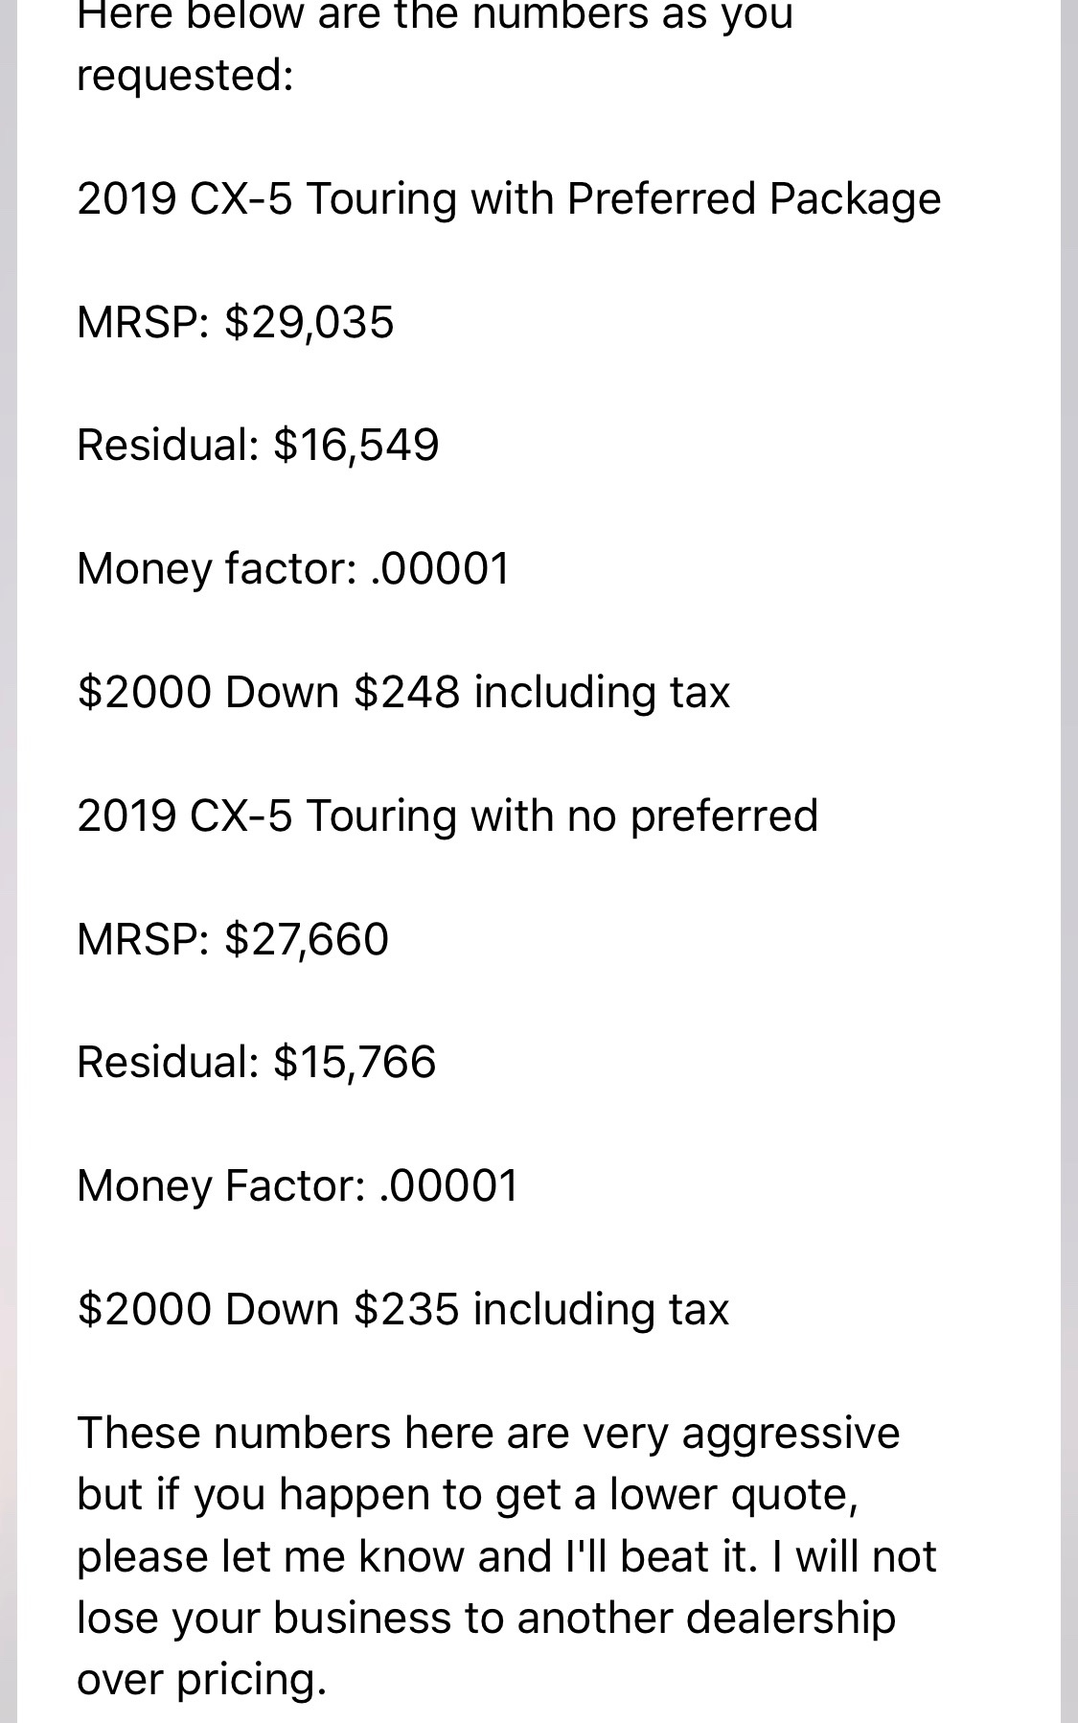The height and width of the screenshot is (1723, 1078).
Task: Tap the second Money Factor .00001 line
Action: (x=297, y=1185)
